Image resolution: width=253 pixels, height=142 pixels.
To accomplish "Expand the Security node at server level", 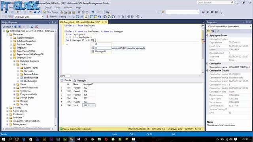I will pyautogui.click(x=8, y=108).
